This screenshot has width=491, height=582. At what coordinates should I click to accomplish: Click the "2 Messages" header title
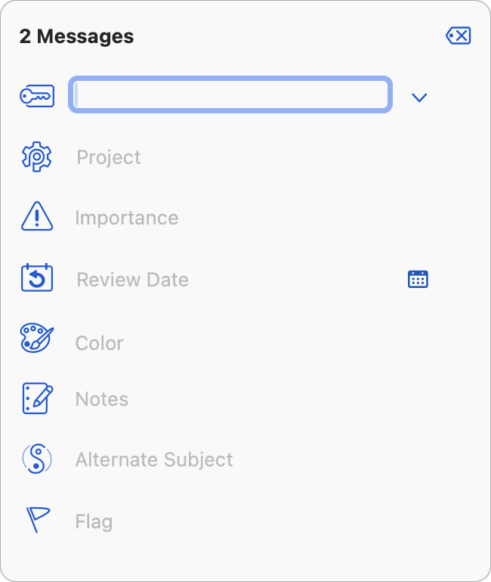coord(77,36)
